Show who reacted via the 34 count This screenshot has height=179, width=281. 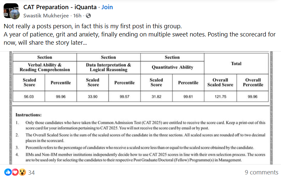(x=32, y=172)
